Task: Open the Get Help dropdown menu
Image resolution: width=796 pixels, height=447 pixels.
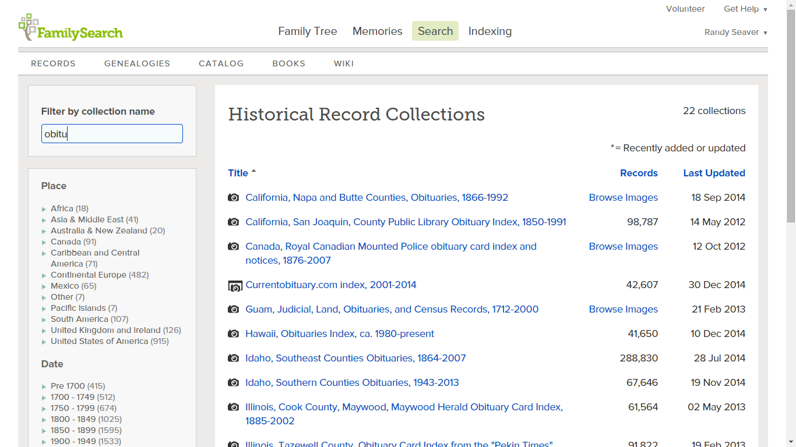Action: (x=745, y=9)
